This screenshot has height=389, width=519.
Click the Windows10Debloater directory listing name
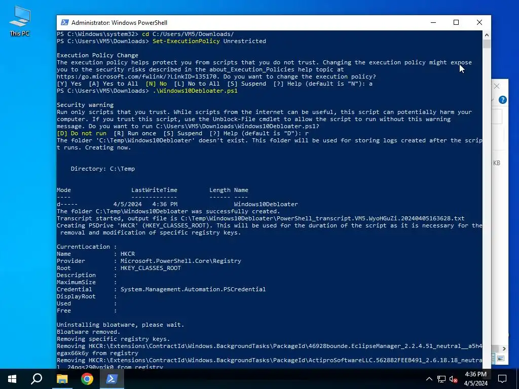[x=266, y=204]
